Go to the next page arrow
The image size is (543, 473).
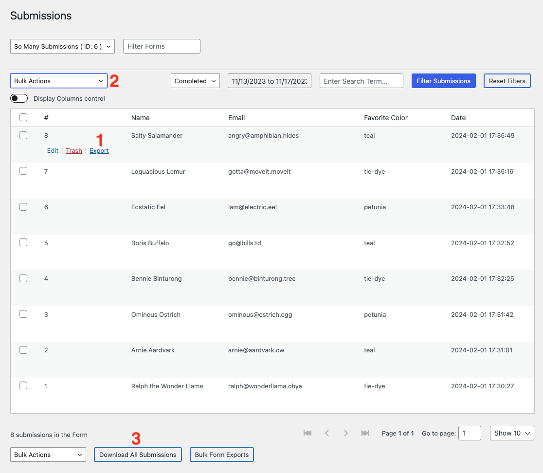346,433
